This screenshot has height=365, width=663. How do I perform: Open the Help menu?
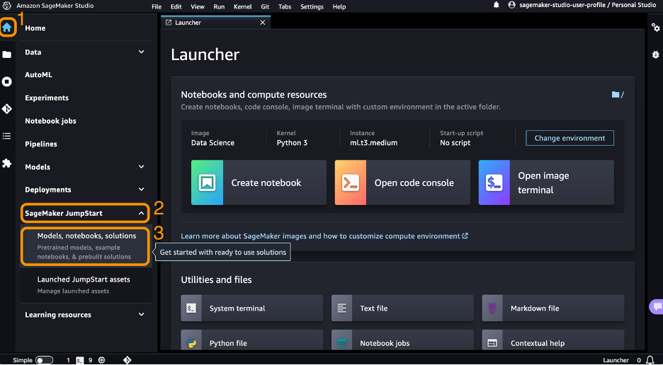pyautogui.click(x=339, y=6)
